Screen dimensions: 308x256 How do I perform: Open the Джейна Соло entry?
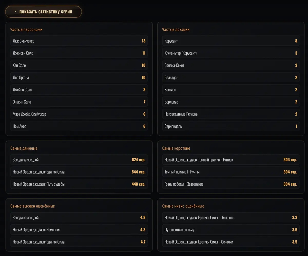coord(79,90)
